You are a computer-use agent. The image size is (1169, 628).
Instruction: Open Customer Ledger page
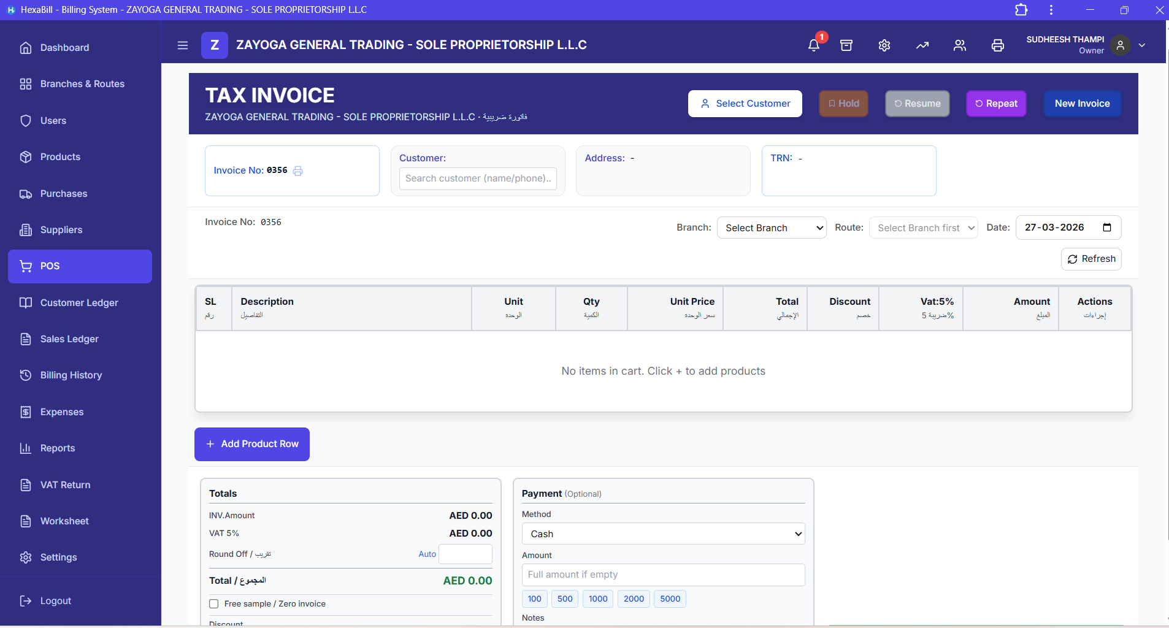point(80,303)
